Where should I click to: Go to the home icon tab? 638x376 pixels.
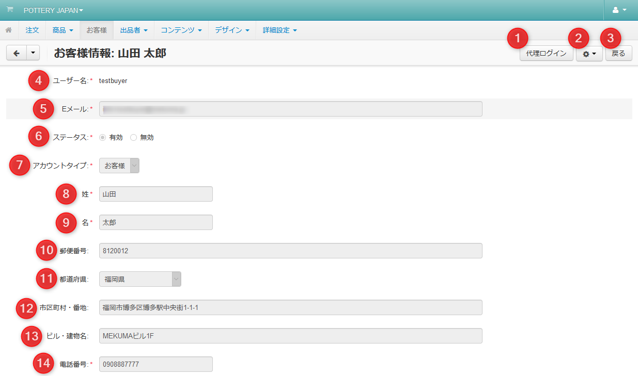pos(9,30)
